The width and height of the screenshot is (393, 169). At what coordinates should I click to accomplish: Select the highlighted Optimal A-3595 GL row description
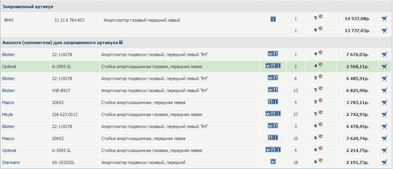click(x=152, y=67)
